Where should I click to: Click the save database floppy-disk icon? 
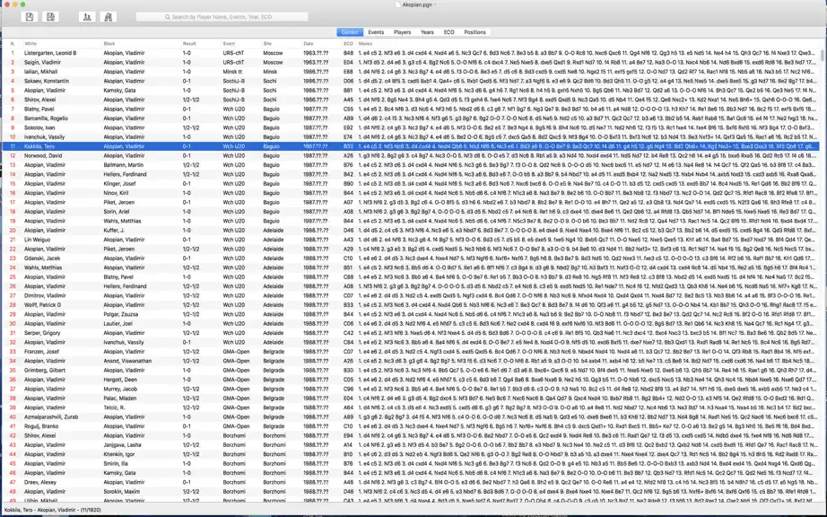pyautogui.click(x=30, y=17)
